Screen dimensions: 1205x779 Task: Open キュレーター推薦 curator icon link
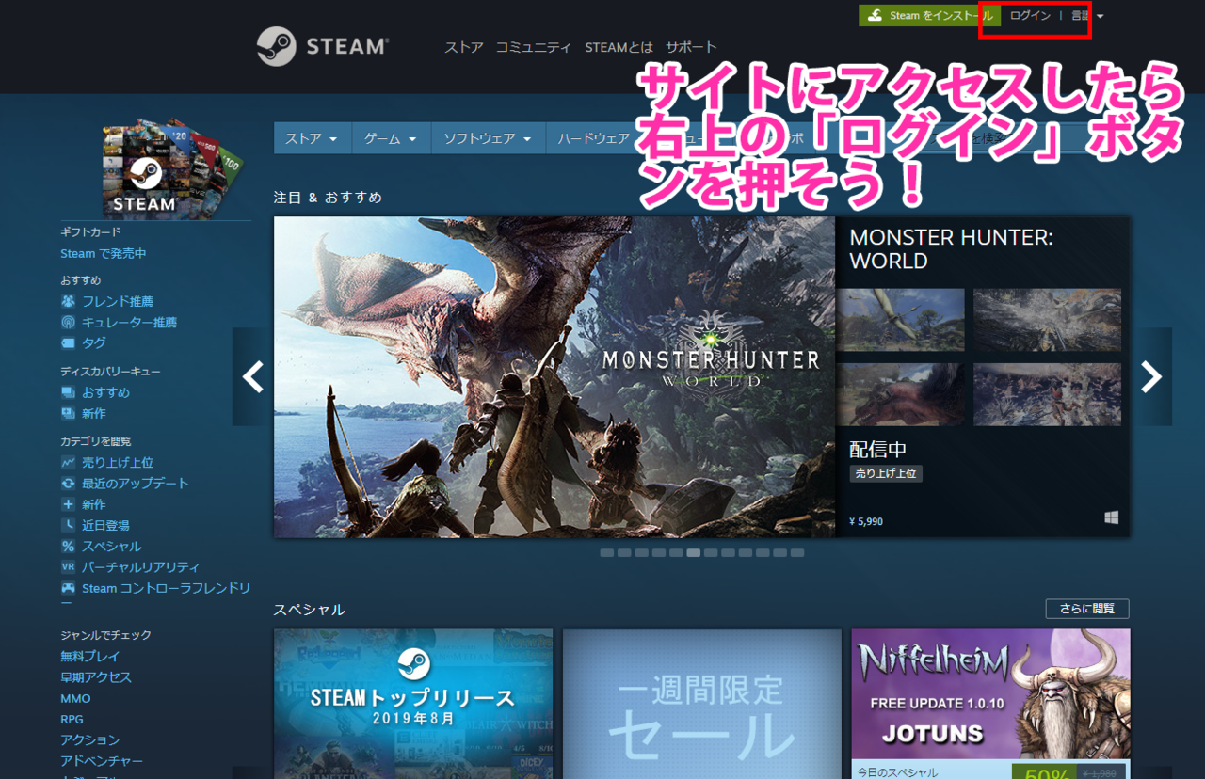[118, 322]
